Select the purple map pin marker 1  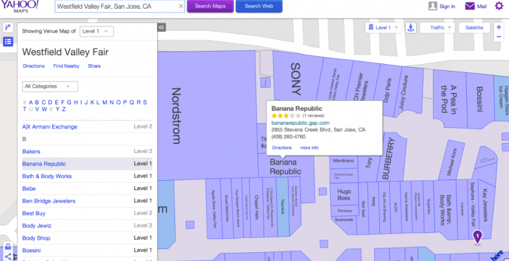pyautogui.click(x=477, y=237)
